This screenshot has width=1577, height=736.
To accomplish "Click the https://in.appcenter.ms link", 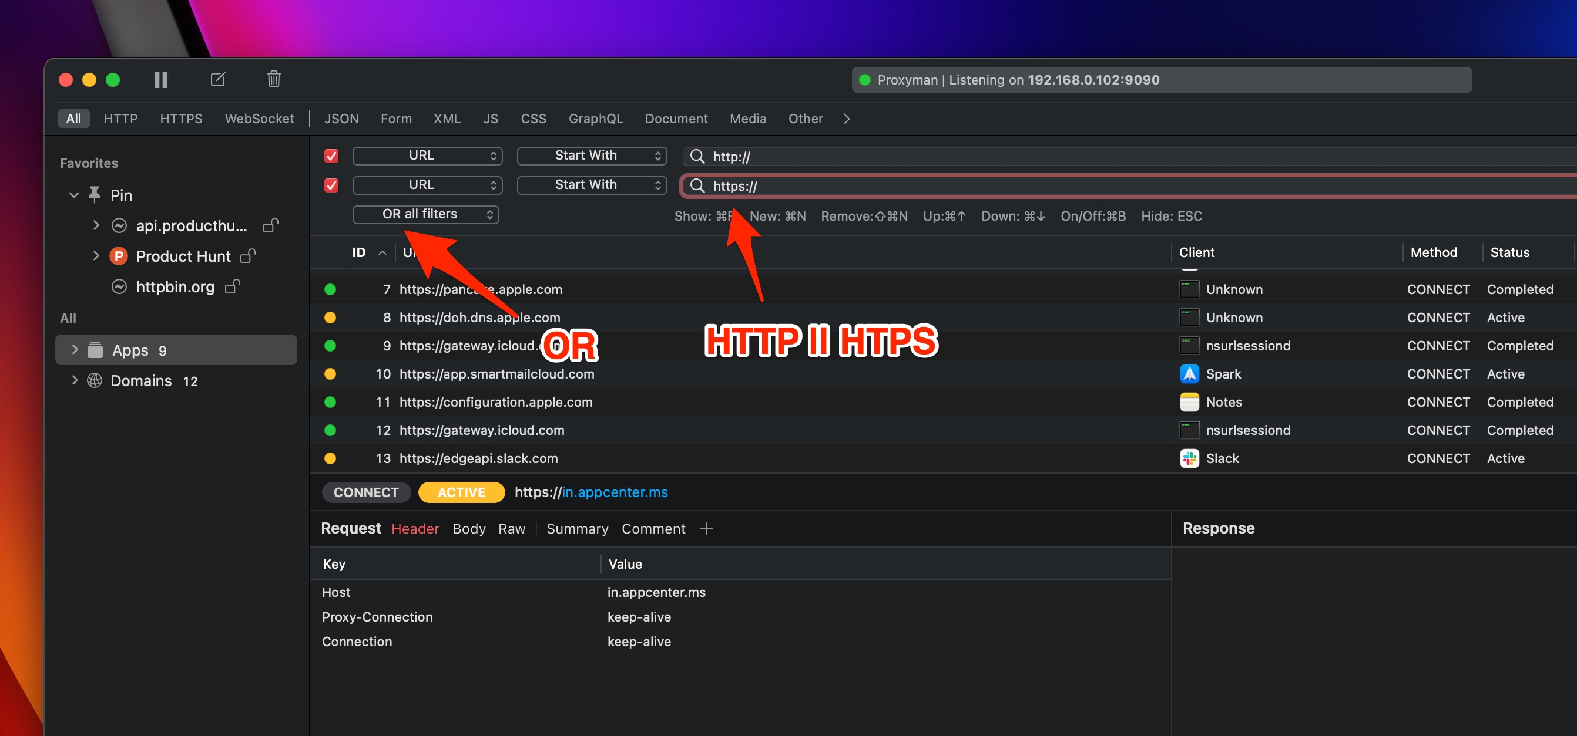I will [614, 492].
